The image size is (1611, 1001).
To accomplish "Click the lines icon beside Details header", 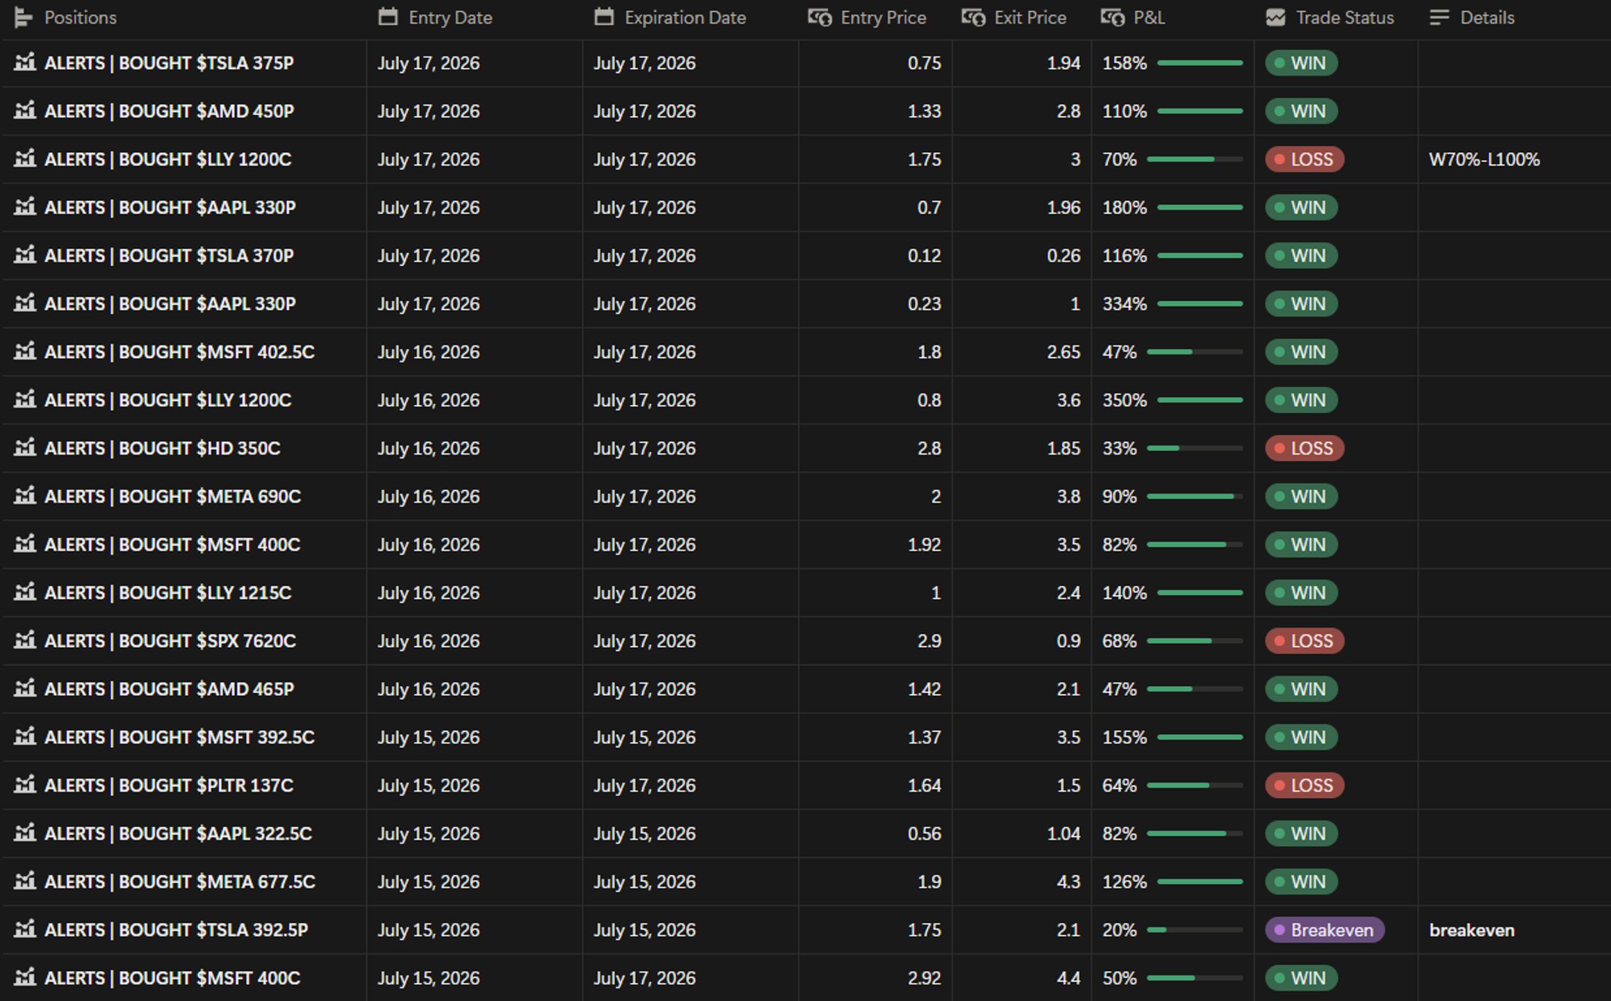I will pyautogui.click(x=1439, y=17).
